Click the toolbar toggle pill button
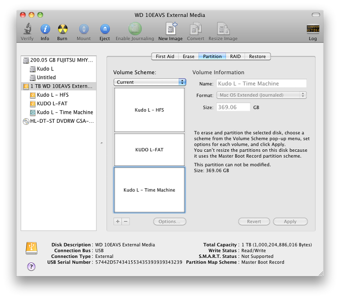Screen dimensions: 340x299 tap(315, 15)
